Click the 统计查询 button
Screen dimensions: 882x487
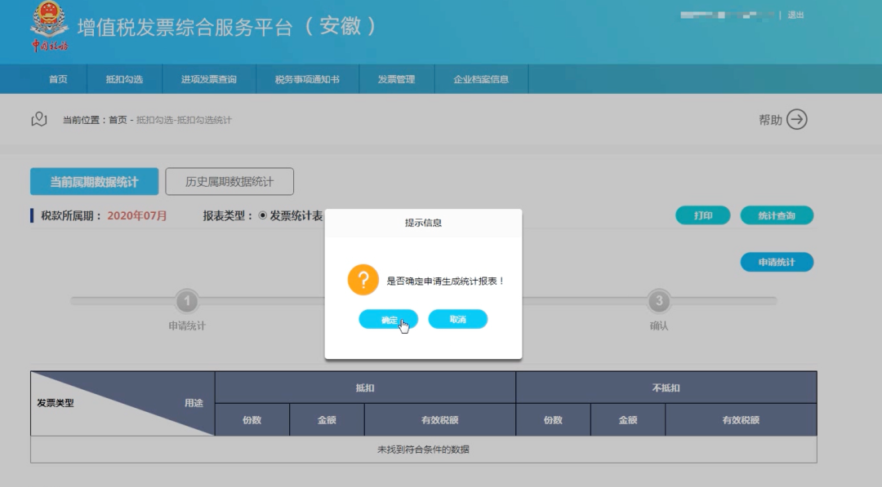[x=776, y=215]
